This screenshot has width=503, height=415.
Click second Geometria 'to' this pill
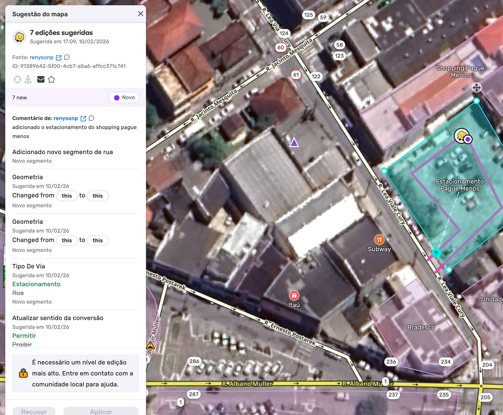point(97,240)
